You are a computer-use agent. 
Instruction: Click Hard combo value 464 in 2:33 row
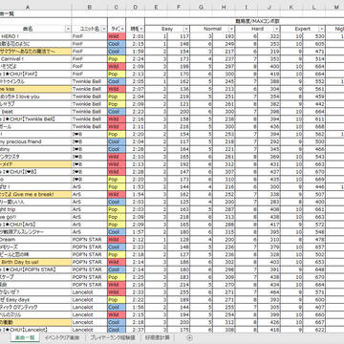tap(269, 292)
